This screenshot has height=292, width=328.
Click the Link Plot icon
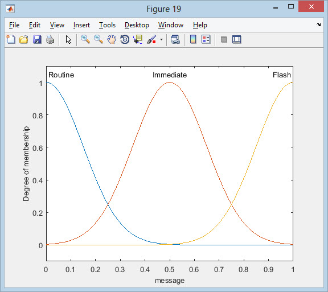click(175, 39)
